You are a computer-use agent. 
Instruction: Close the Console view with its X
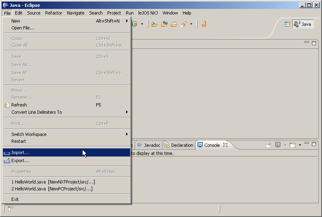pos(225,145)
